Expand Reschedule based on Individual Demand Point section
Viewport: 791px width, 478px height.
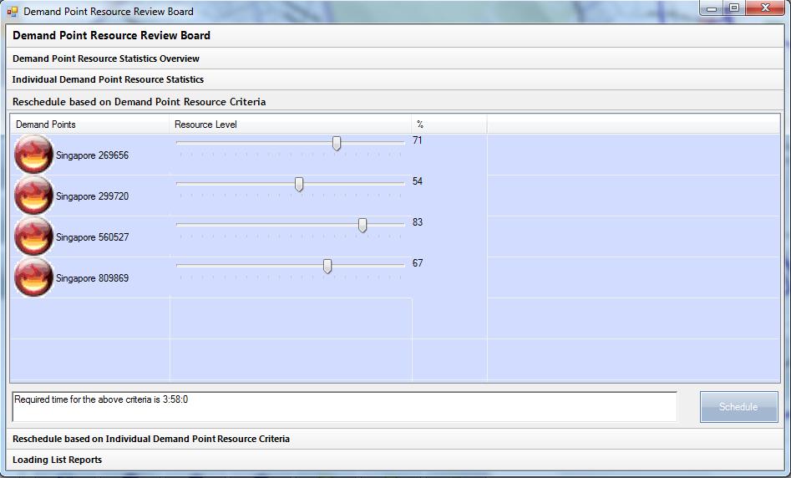[395, 439]
